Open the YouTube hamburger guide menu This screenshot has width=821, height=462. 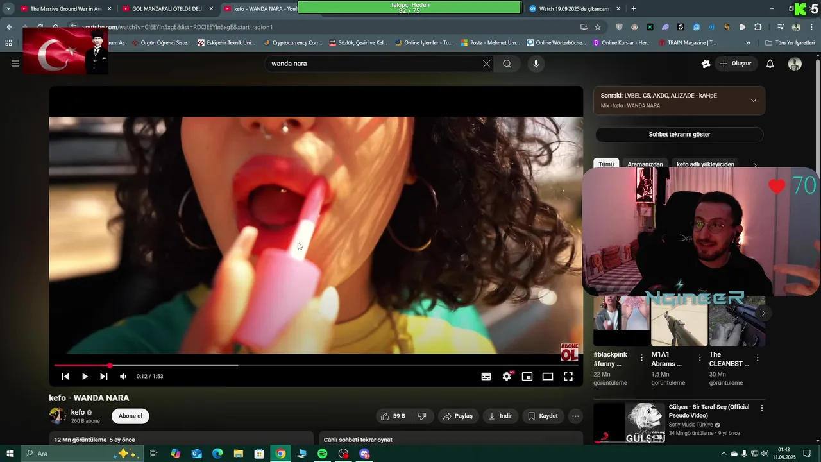(x=15, y=64)
